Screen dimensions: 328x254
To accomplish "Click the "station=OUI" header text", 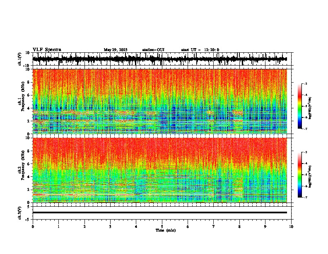I will click(x=153, y=50).
